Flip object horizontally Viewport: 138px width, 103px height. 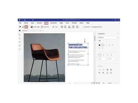pos(107,70)
